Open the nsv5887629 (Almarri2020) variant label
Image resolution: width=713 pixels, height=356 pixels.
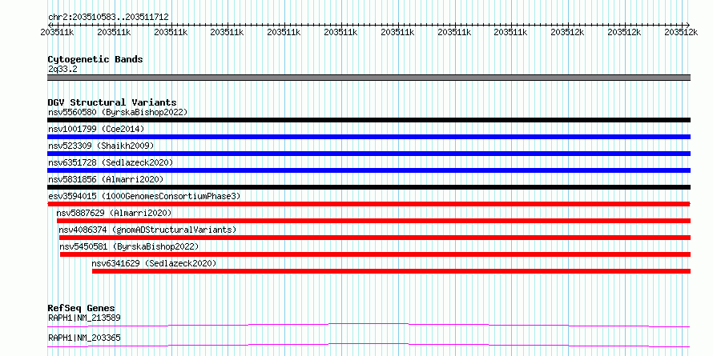(x=114, y=213)
